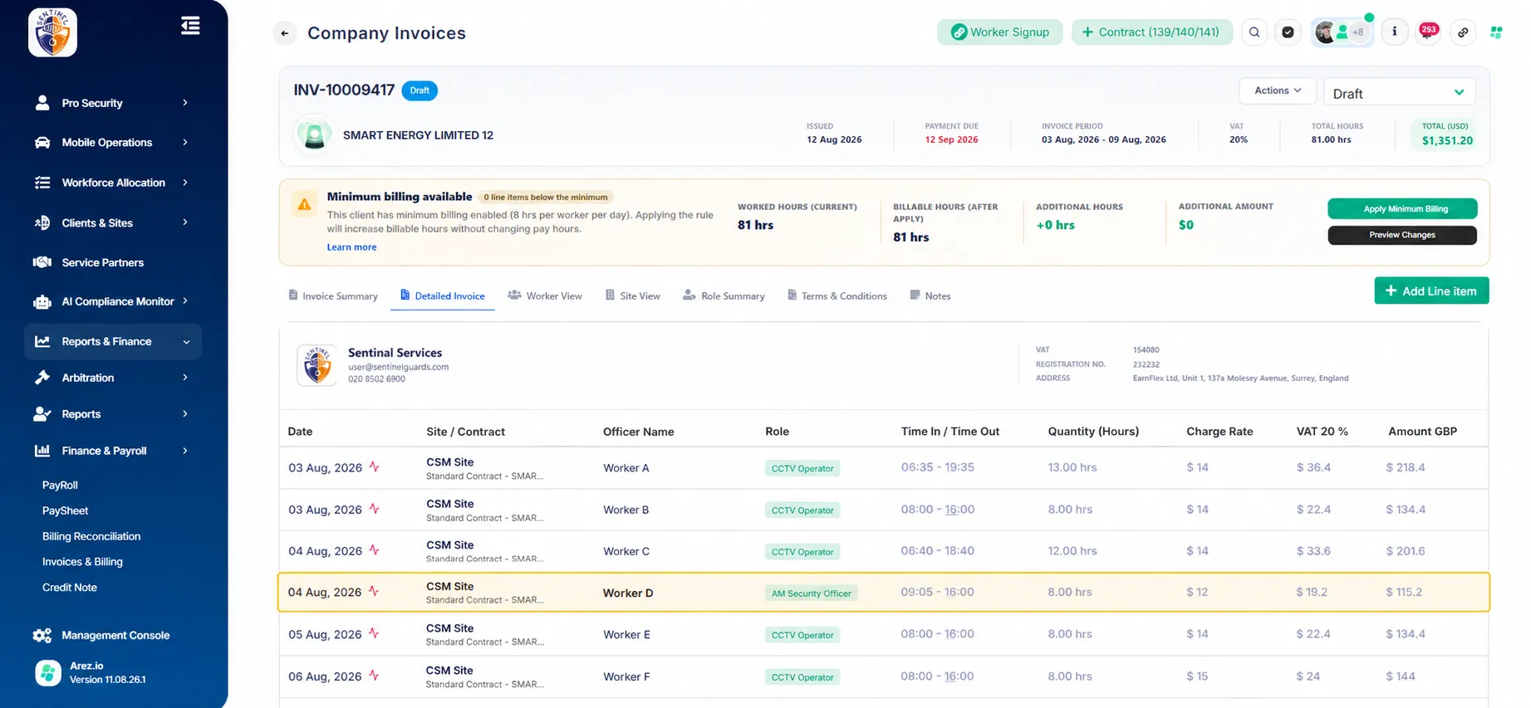This screenshot has height=708, width=1531.
Task: Click the Draft badge next to INV-10009417
Action: (x=420, y=90)
